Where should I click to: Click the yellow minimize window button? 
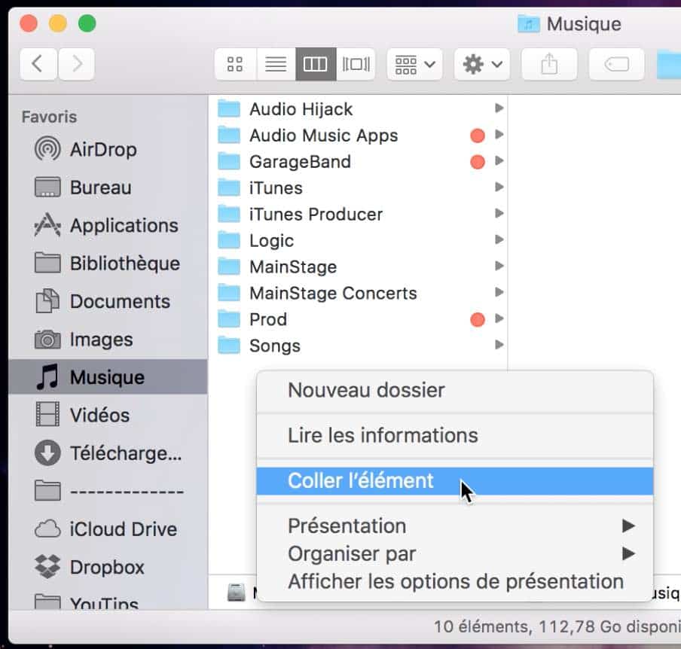(58, 23)
